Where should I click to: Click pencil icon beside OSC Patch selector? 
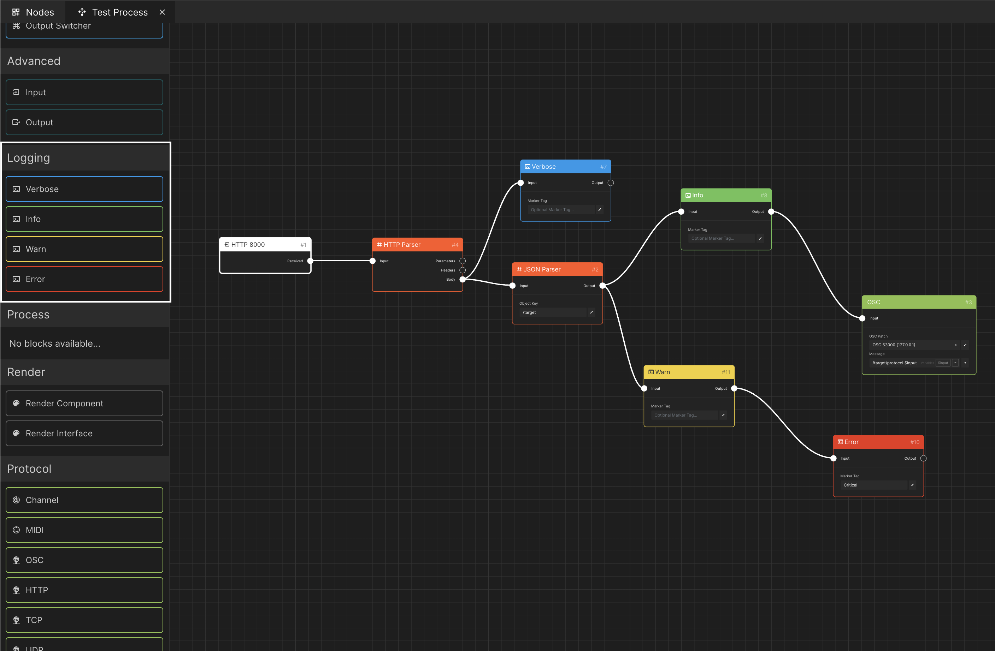tap(965, 345)
